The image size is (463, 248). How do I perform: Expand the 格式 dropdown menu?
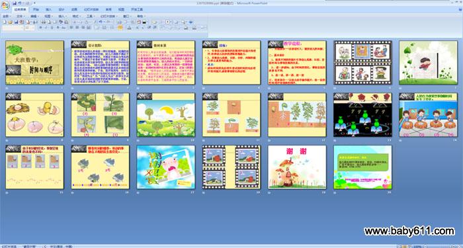[77, 17]
